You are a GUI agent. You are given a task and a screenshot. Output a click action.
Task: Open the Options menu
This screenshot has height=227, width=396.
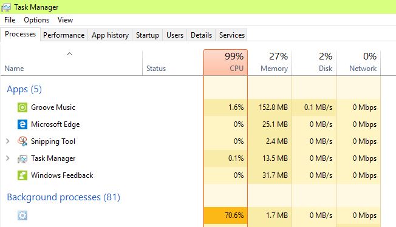tap(36, 20)
